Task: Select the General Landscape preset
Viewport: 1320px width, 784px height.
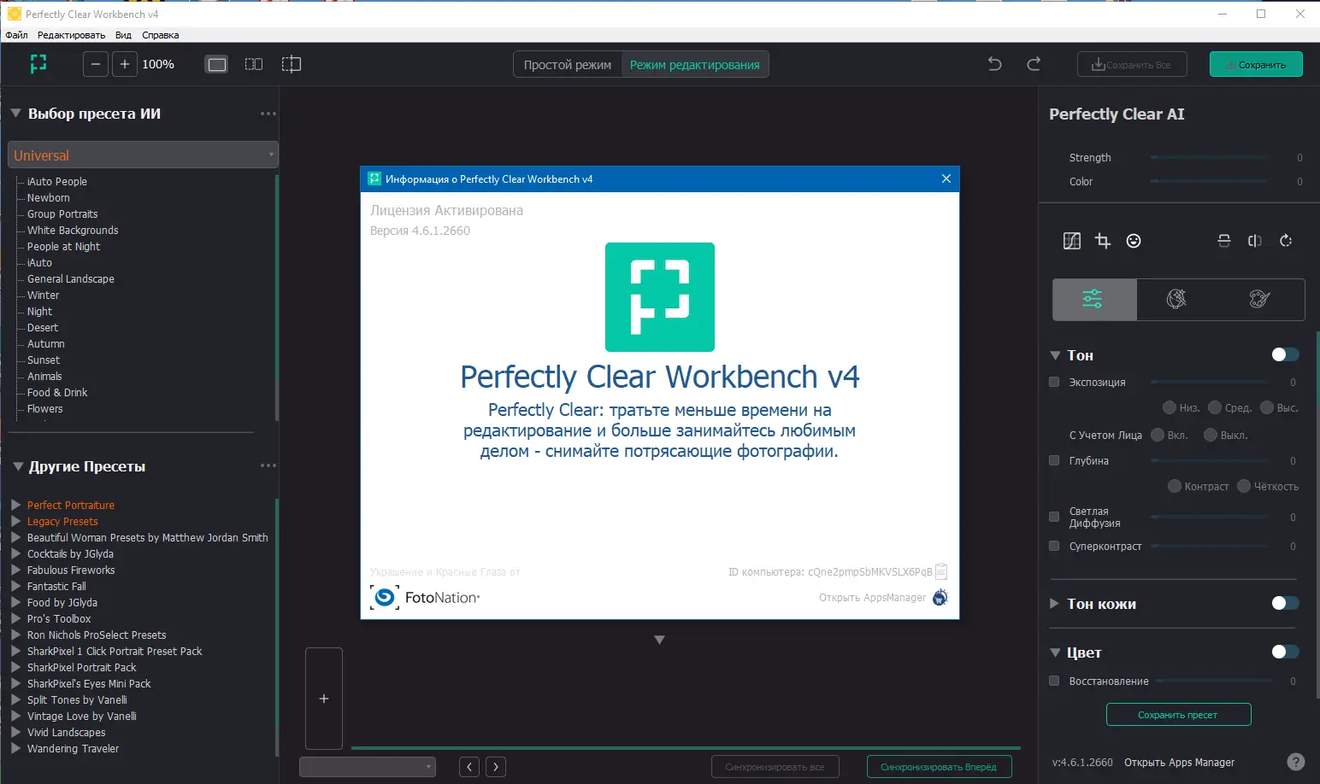Action: coord(71,278)
